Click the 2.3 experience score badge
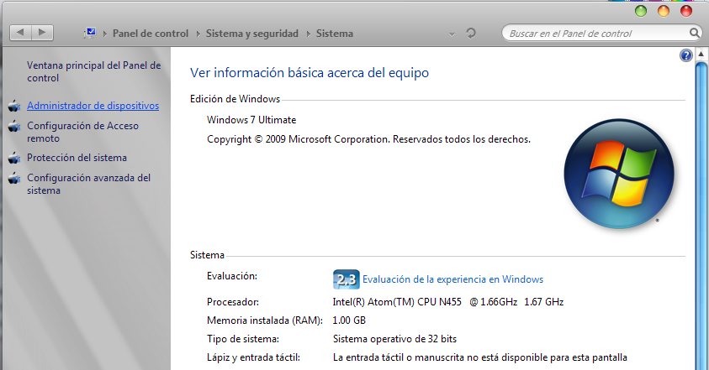The image size is (709, 370). 346,279
